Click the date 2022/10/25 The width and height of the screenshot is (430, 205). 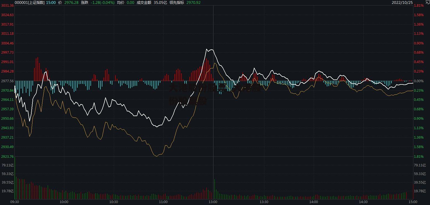402,2
